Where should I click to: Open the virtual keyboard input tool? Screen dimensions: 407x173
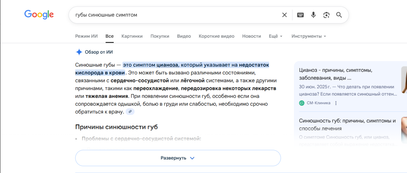click(300, 15)
